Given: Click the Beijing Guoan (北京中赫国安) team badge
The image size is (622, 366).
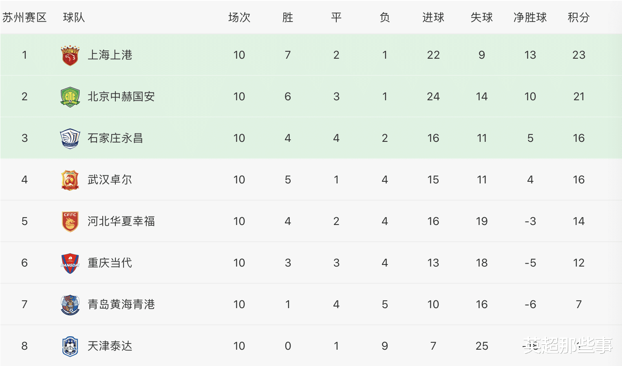Looking at the screenshot, I should (x=70, y=97).
